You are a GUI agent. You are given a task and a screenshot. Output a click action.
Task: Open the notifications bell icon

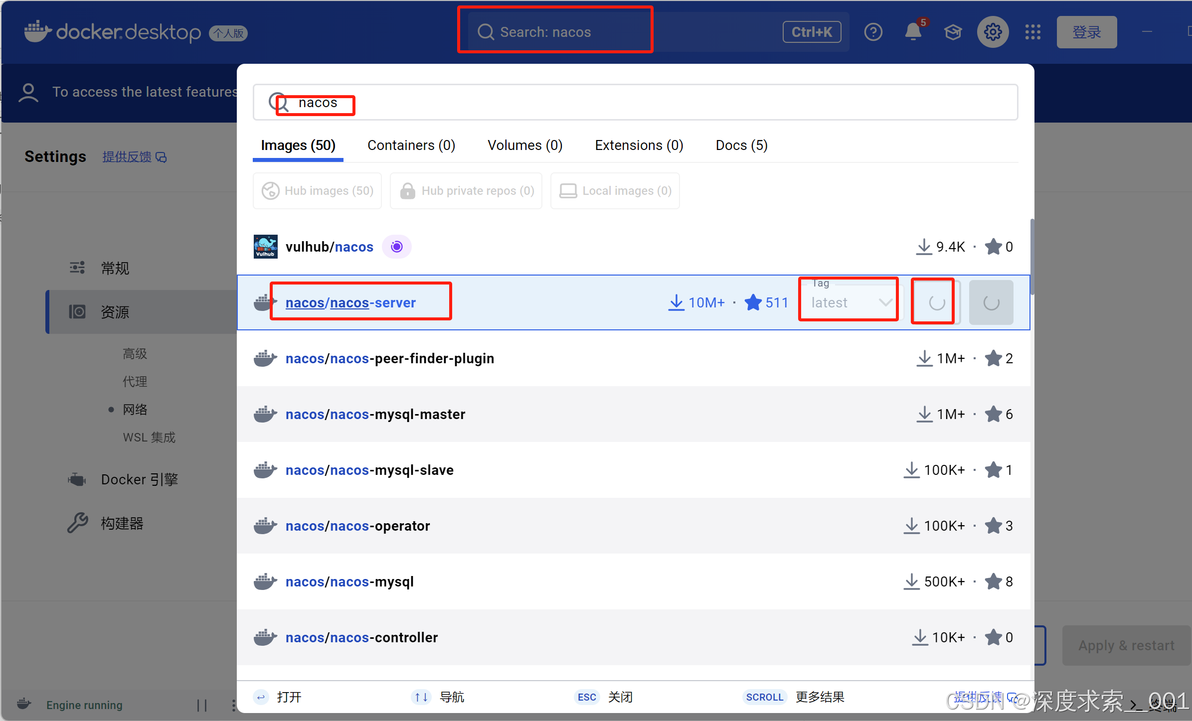(913, 32)
